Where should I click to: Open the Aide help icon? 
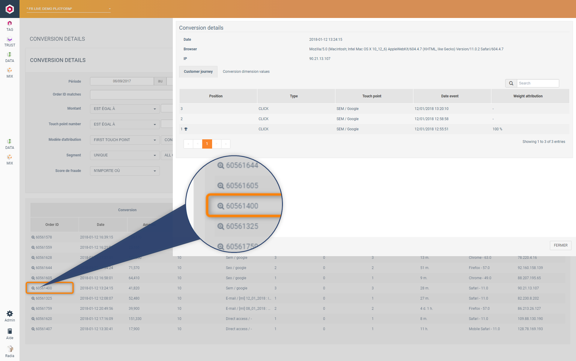[x=10, y=331]
